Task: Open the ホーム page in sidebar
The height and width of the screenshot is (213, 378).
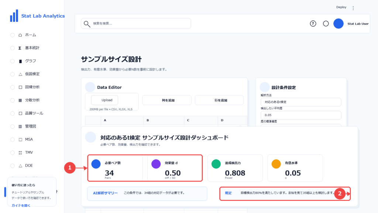Action: pyautogui.click(x=31, y=35)
